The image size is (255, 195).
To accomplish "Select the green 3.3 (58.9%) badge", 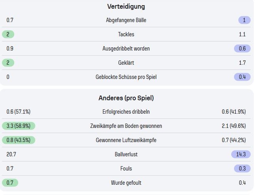I will [19, 126].
